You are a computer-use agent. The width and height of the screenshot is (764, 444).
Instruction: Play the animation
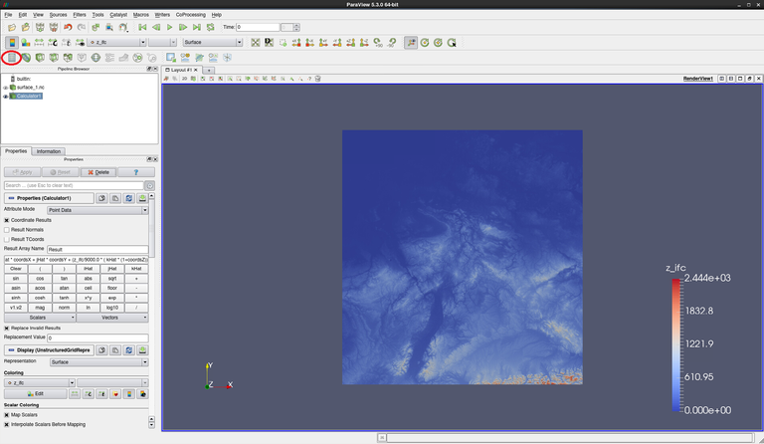click(x=169, y=27)
